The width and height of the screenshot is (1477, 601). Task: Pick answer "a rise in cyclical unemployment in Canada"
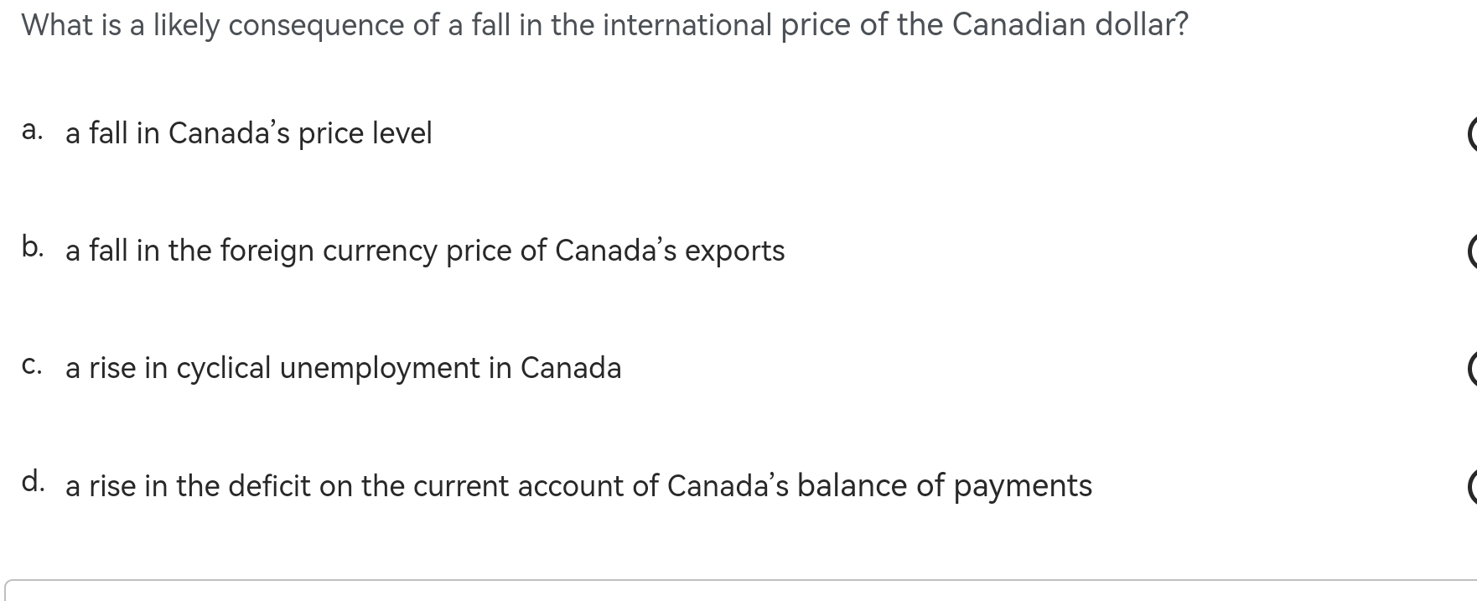click(343, 368)
